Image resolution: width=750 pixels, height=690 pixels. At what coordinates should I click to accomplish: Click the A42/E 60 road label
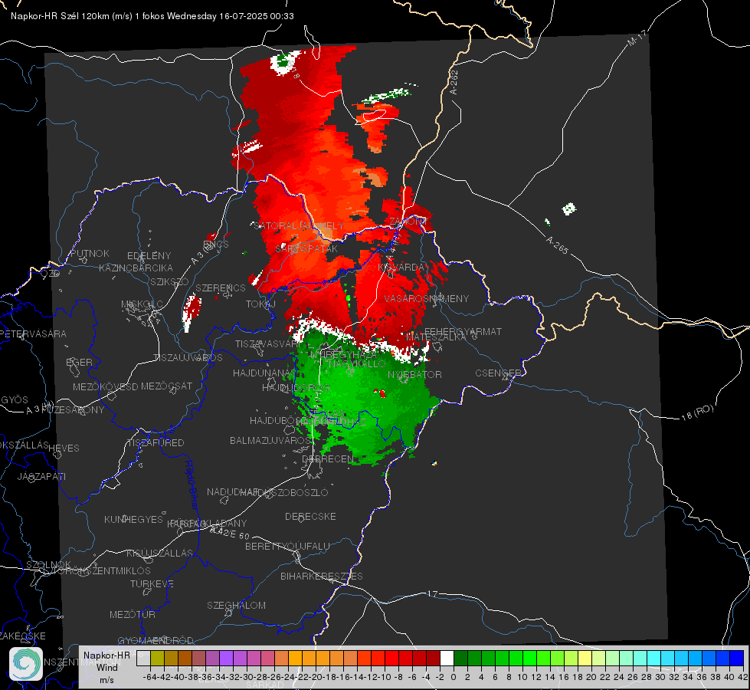[x=230, y=533]
